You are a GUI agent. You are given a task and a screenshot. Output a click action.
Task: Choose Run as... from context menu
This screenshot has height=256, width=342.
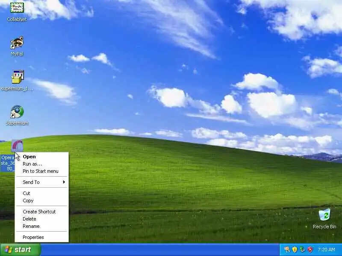(41, 164)
